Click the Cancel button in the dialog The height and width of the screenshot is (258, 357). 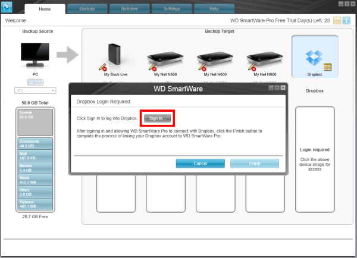(201, 163)
